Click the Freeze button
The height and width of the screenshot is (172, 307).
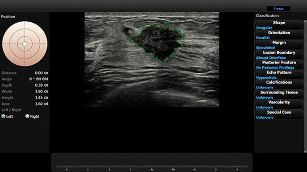point(278,8)
